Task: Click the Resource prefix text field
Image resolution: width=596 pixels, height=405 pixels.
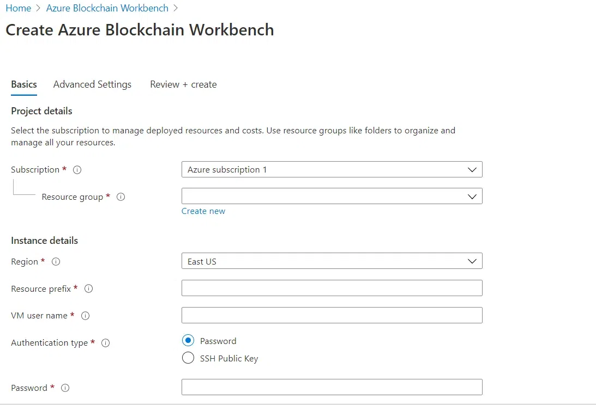Action: pyautogui.click(x=332, y=288)
